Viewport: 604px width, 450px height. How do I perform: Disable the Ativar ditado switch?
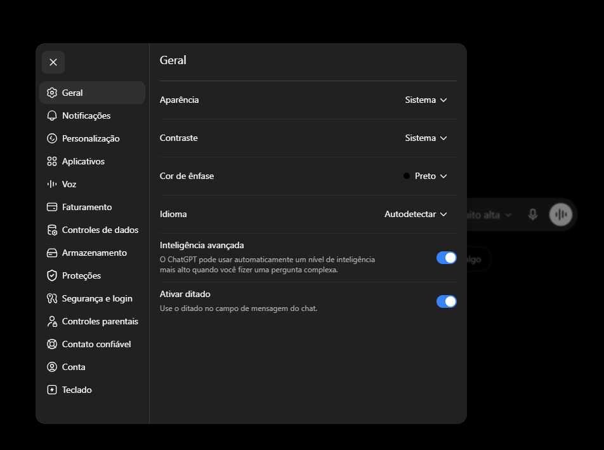[447, 301]
